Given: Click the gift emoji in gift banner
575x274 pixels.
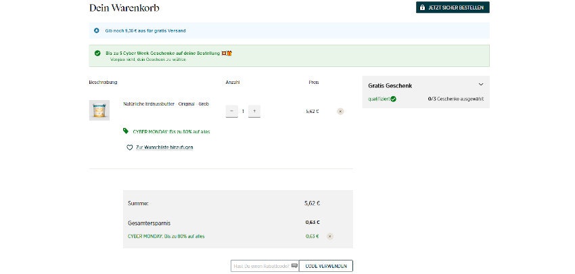Looking at the screenshot, I should click(x=229, y=53).
